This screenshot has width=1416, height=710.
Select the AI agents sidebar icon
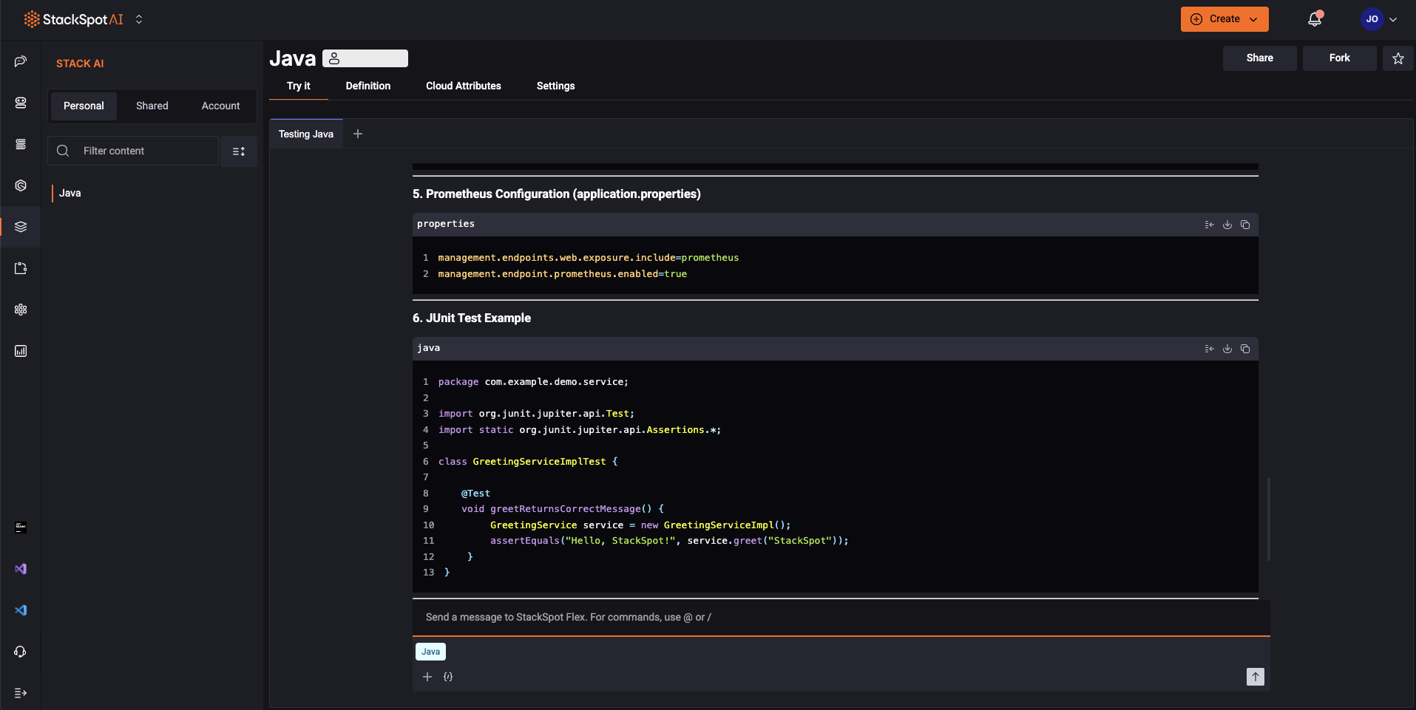(x=20, y=103)
